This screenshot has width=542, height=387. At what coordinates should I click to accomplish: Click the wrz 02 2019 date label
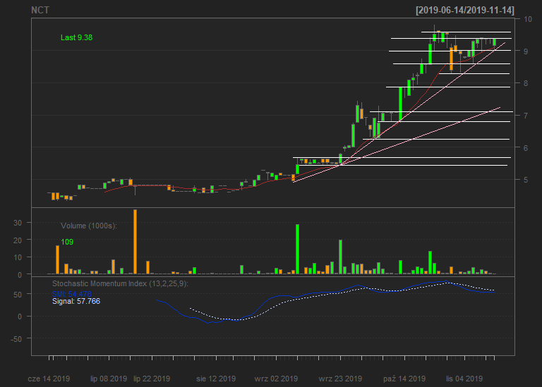(x=276, y=379)
